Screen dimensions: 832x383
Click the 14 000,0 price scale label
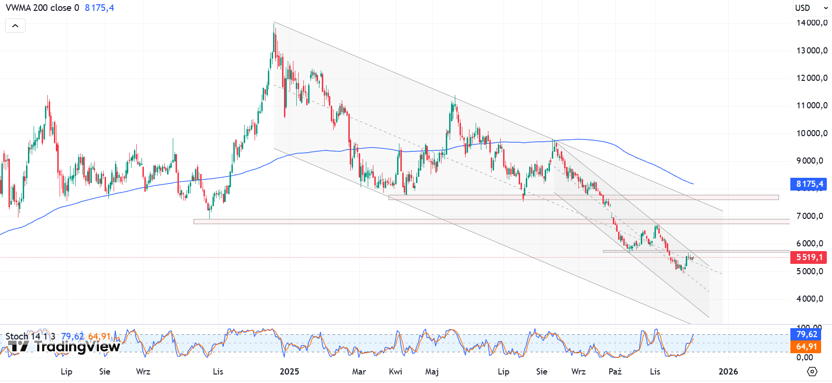pyautogui.click(x=812, y=23)
